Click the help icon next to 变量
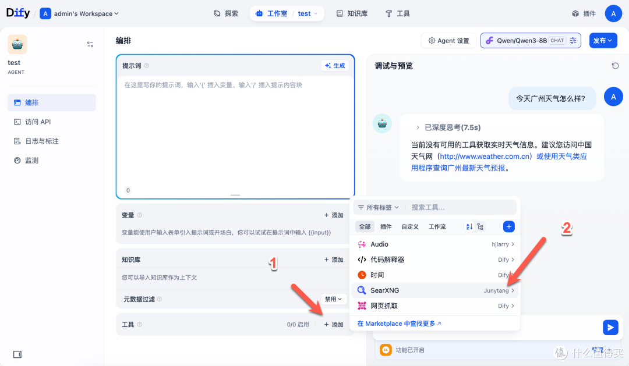 (140, 215)
